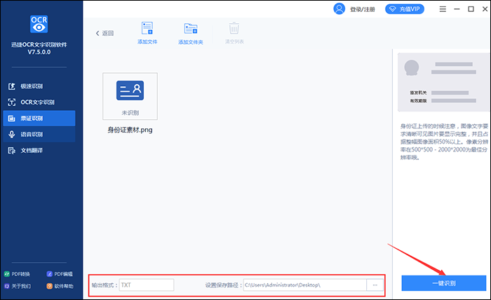The height and width of the screenshot is (300, 491).
Task: Click the 身份证素材.png file name
Action: (130, 130)
